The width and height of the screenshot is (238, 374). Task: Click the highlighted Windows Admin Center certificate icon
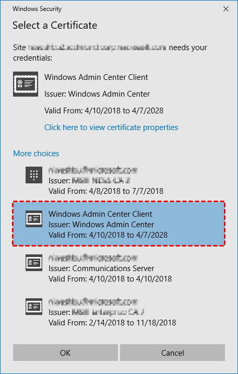[34, 219]
